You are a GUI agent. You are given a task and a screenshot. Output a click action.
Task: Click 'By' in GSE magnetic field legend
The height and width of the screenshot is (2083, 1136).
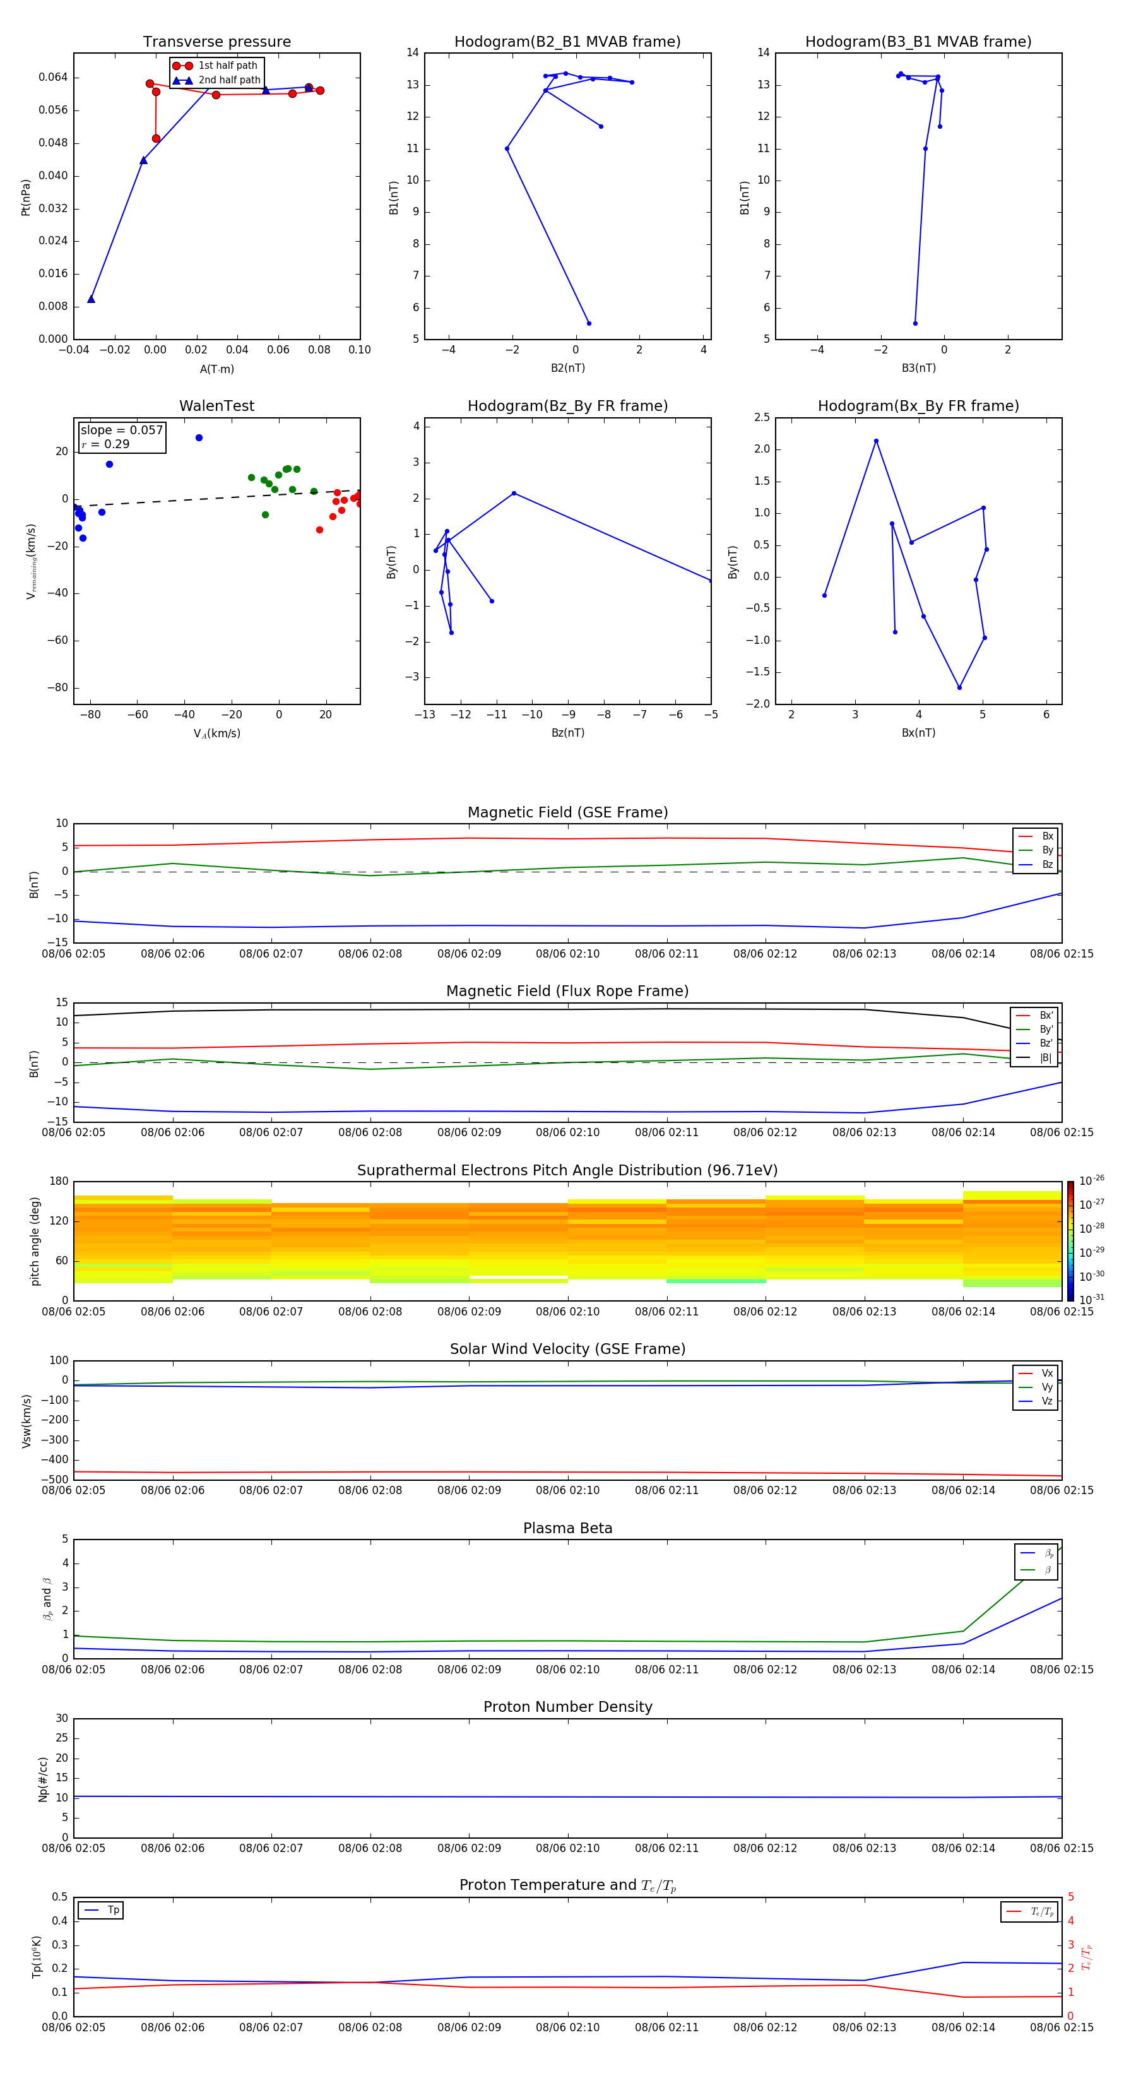coord(1047,850)
